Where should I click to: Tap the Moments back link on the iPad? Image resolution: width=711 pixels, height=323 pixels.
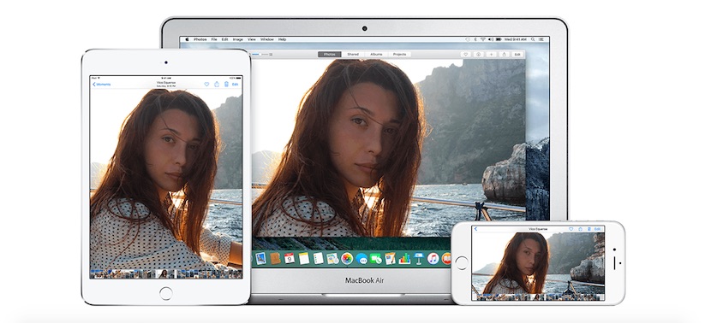102,84
